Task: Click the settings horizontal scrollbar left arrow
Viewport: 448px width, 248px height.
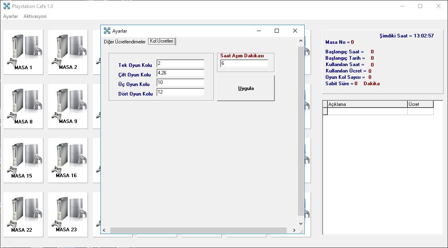Action: [x=104, y=230]
